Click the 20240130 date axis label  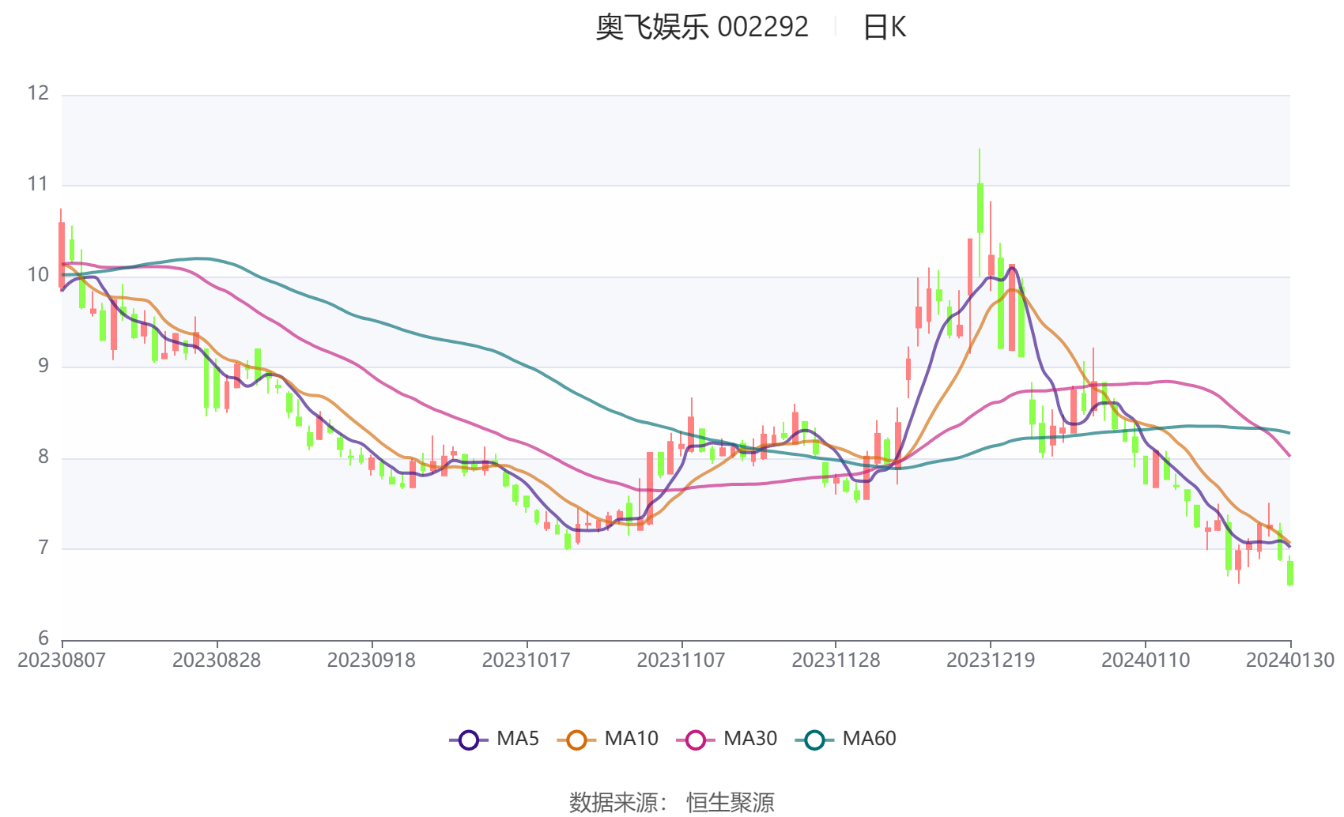[1290, 661]
